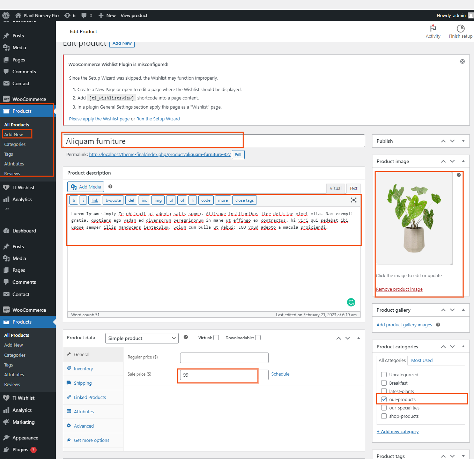Open the Activity flag icon

[x=433, y=29]
